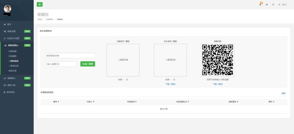
Task: Sort the table by 付款金额(元) column
Action: point(183,102)
